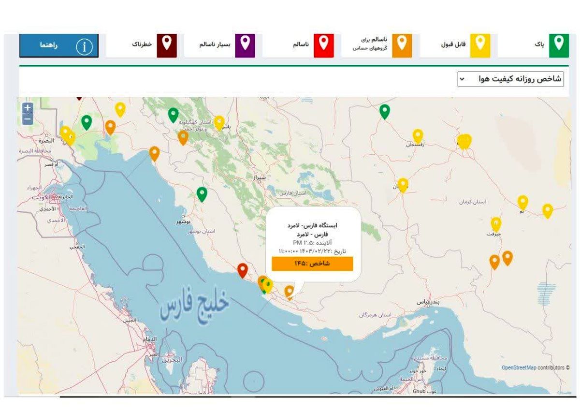Click the بندرعباس city label on map
Image resolution: width=580 pixels, height=412 pixels.
pyautogui.click(x=429, y=302)
